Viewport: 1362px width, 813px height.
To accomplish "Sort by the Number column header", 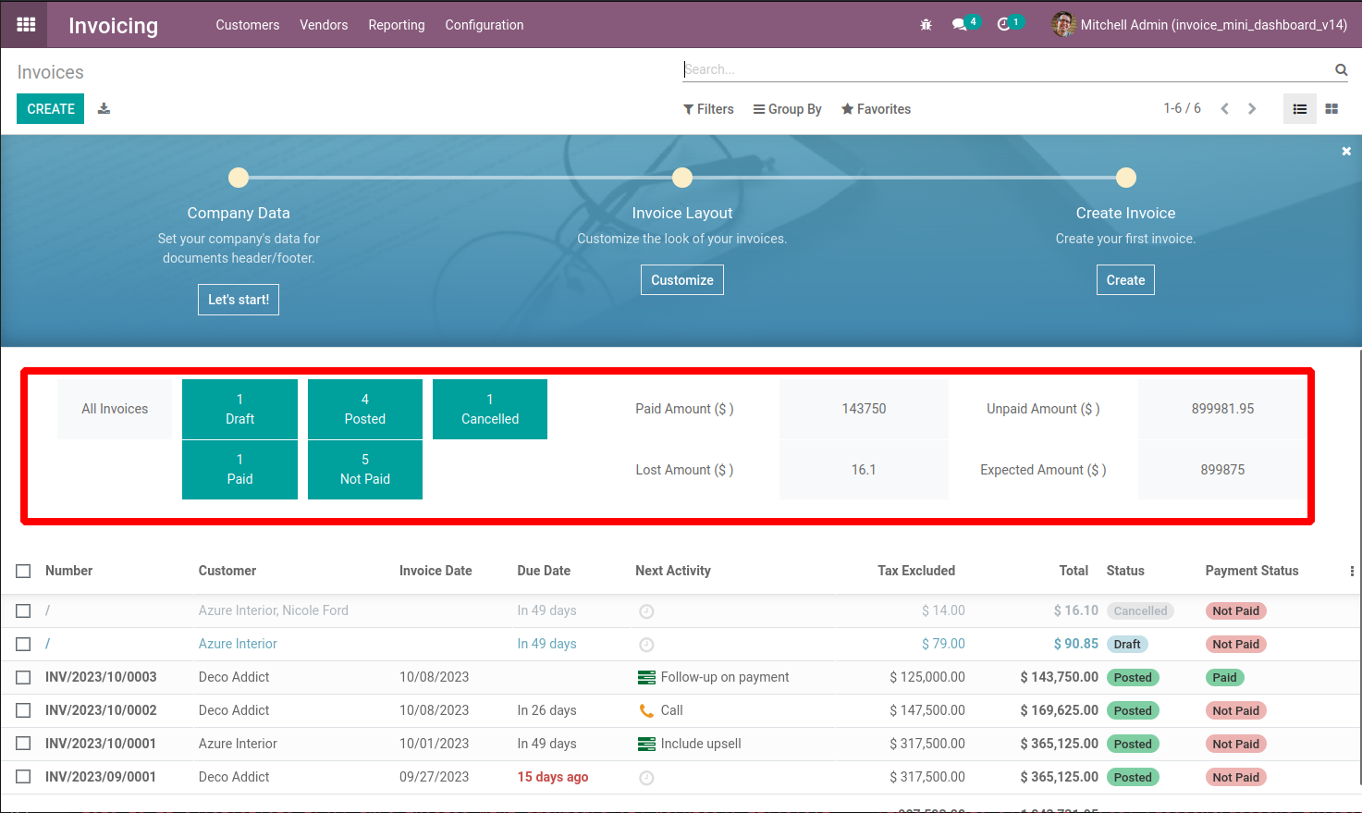I will (69, 571).
